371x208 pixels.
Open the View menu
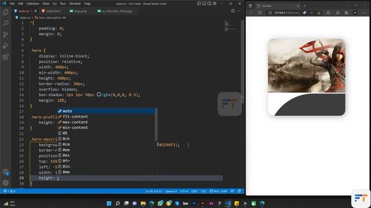(x=46, y=3)
